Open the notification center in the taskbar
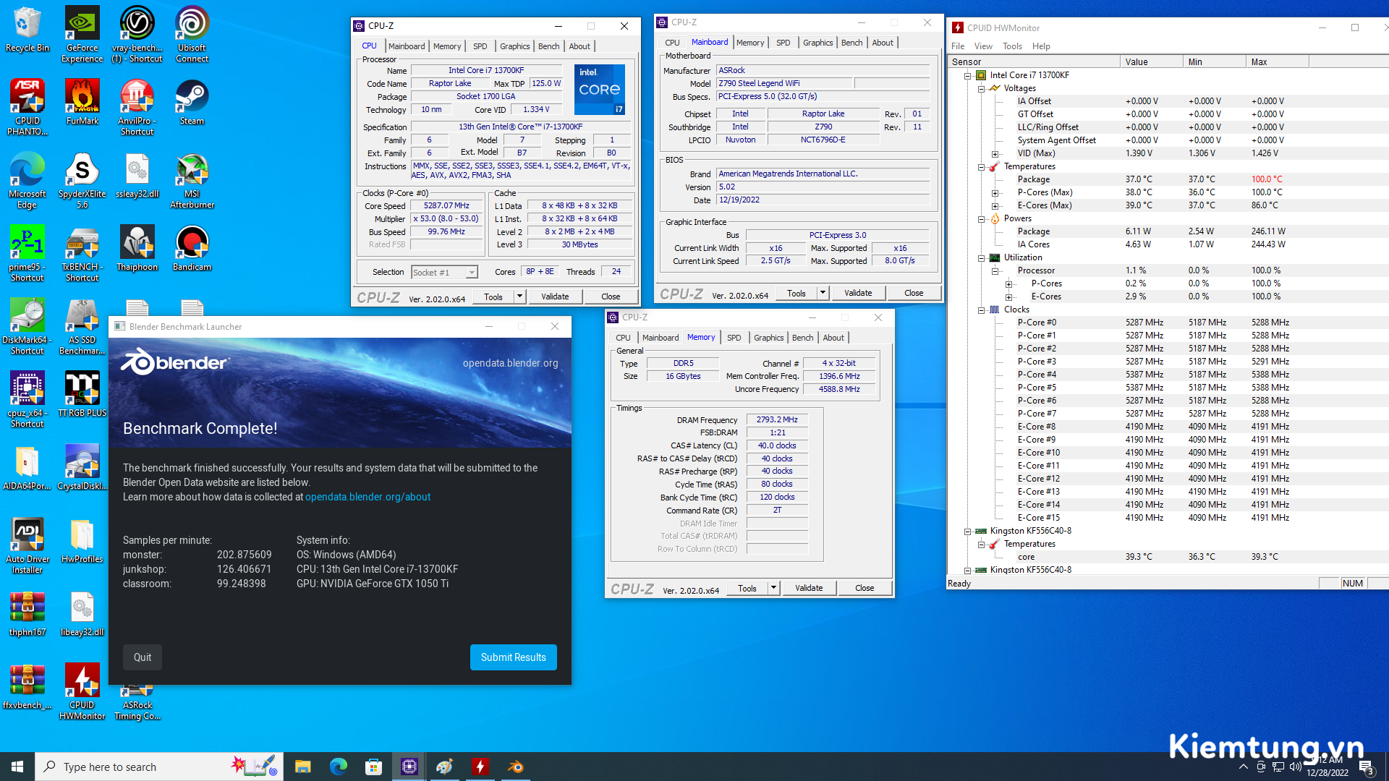 click(1366, 767)
